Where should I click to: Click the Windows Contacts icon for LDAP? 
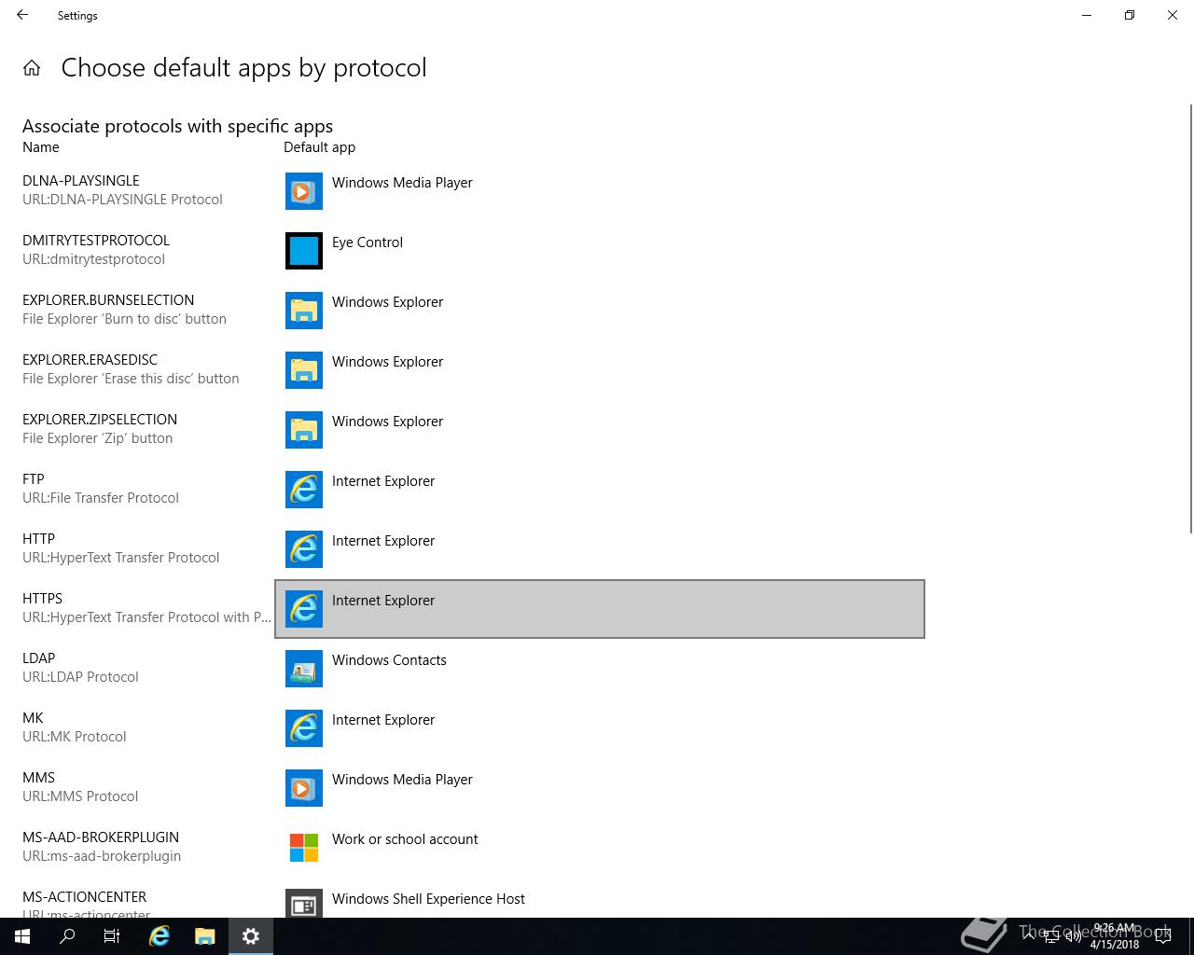[304, 669]
